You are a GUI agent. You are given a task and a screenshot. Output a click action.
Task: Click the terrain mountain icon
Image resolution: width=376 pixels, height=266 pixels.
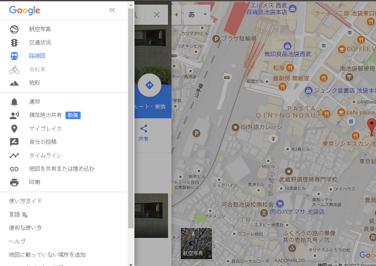click(14, 83)
